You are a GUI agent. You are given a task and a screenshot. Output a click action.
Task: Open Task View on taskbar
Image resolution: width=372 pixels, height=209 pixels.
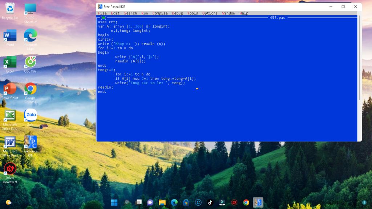coord(138,202)
